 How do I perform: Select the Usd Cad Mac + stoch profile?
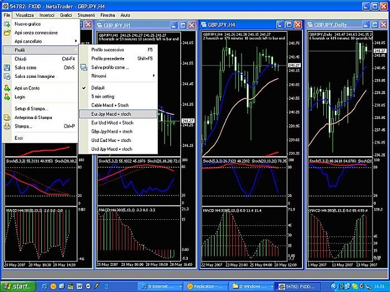(118, 140)
